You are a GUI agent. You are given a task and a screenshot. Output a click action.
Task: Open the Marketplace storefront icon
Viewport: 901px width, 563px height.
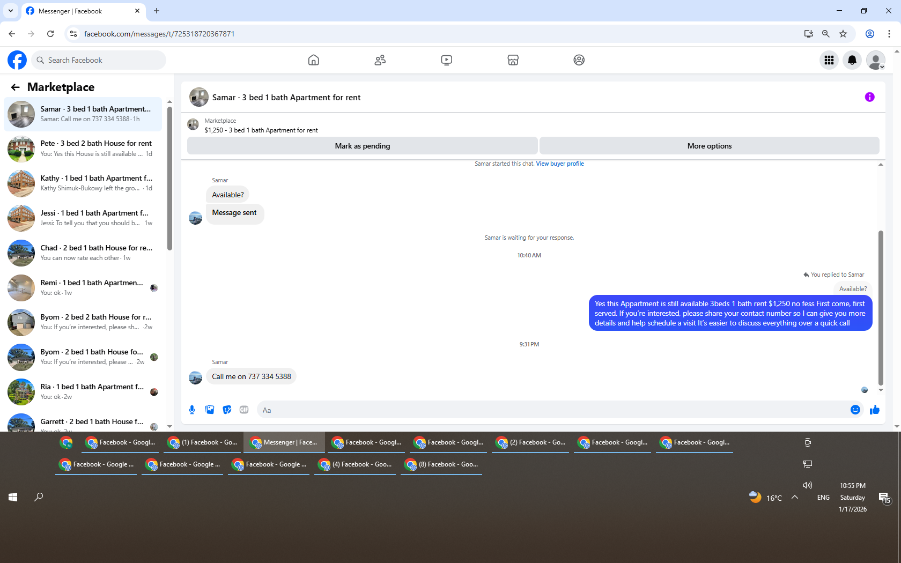coord(513,60)
